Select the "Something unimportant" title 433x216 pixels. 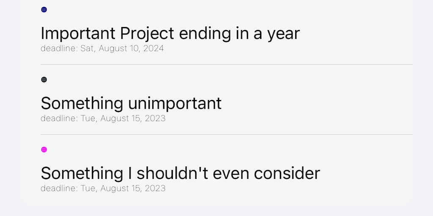(131, 103)
